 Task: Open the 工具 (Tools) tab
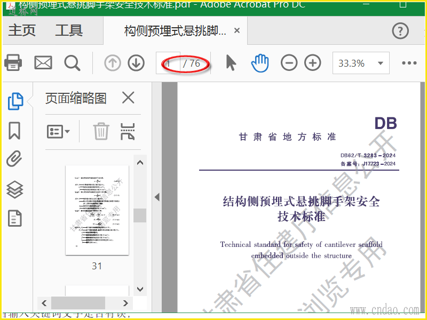point(69,30)
